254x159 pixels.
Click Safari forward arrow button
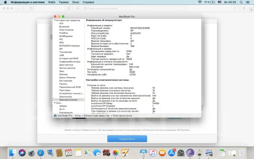[23, 8]
